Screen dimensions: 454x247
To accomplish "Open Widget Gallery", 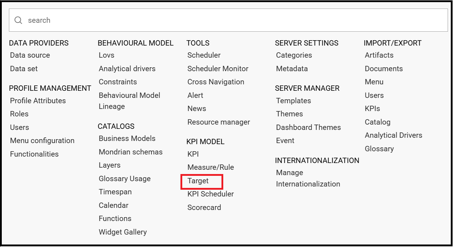I will pos(123,232).
